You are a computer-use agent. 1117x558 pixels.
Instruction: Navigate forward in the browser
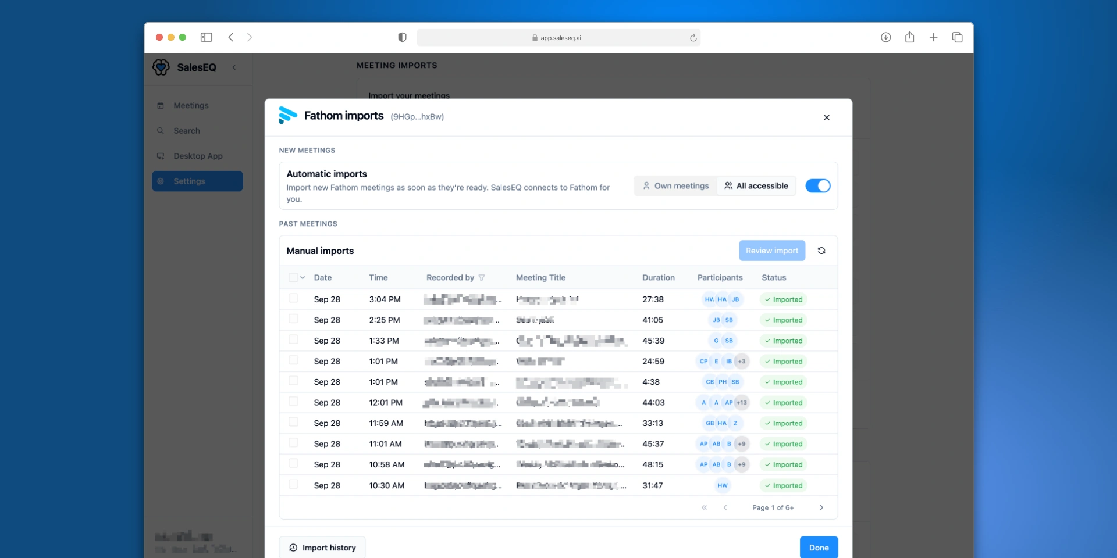pos(250,37)
